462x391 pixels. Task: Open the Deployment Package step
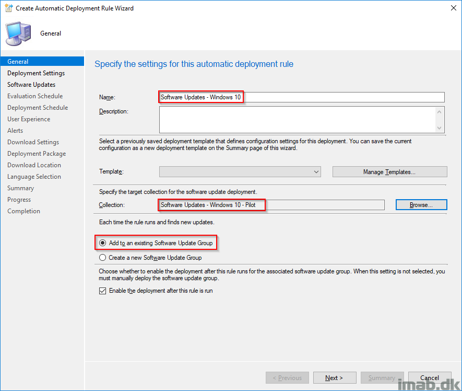tap(37, 154)
